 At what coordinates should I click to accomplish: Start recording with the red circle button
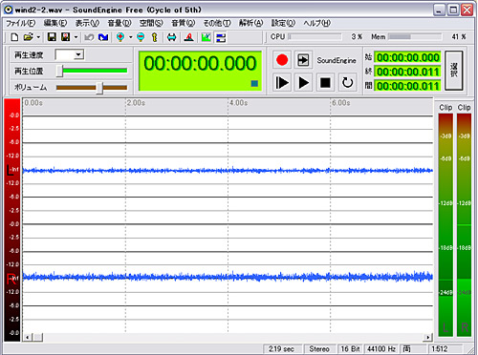282,60
